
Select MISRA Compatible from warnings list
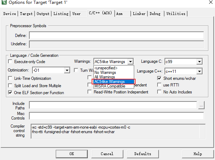tap(109, 86)
